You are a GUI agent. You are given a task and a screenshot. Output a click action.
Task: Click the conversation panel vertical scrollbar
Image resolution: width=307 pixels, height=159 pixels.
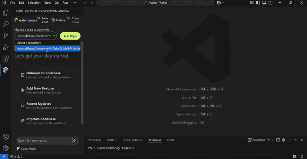[x=82, y=83]
